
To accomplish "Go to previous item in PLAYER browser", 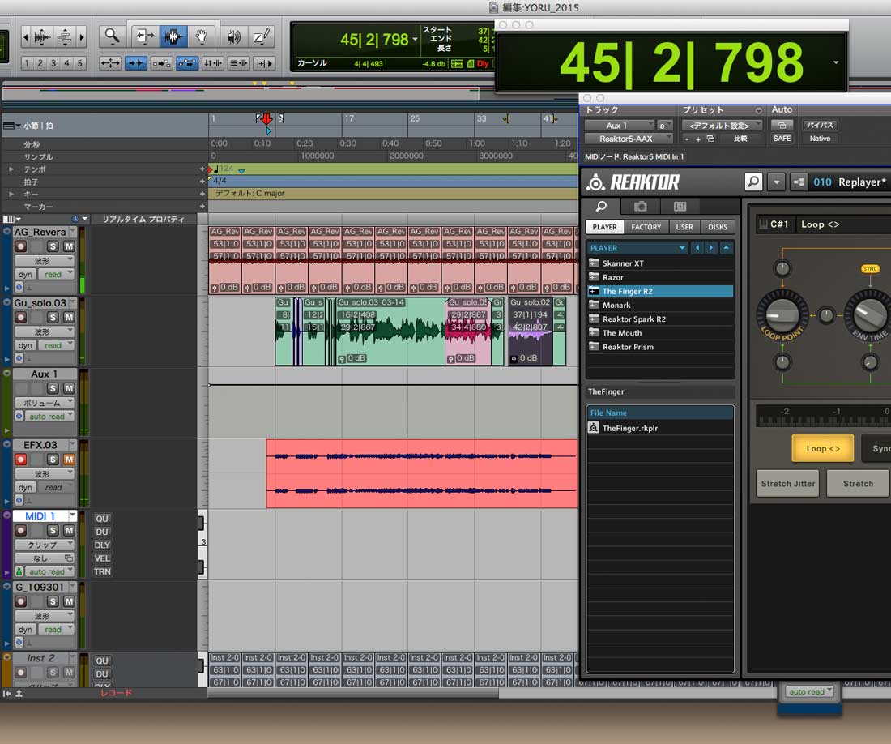I will pos(697,248).
